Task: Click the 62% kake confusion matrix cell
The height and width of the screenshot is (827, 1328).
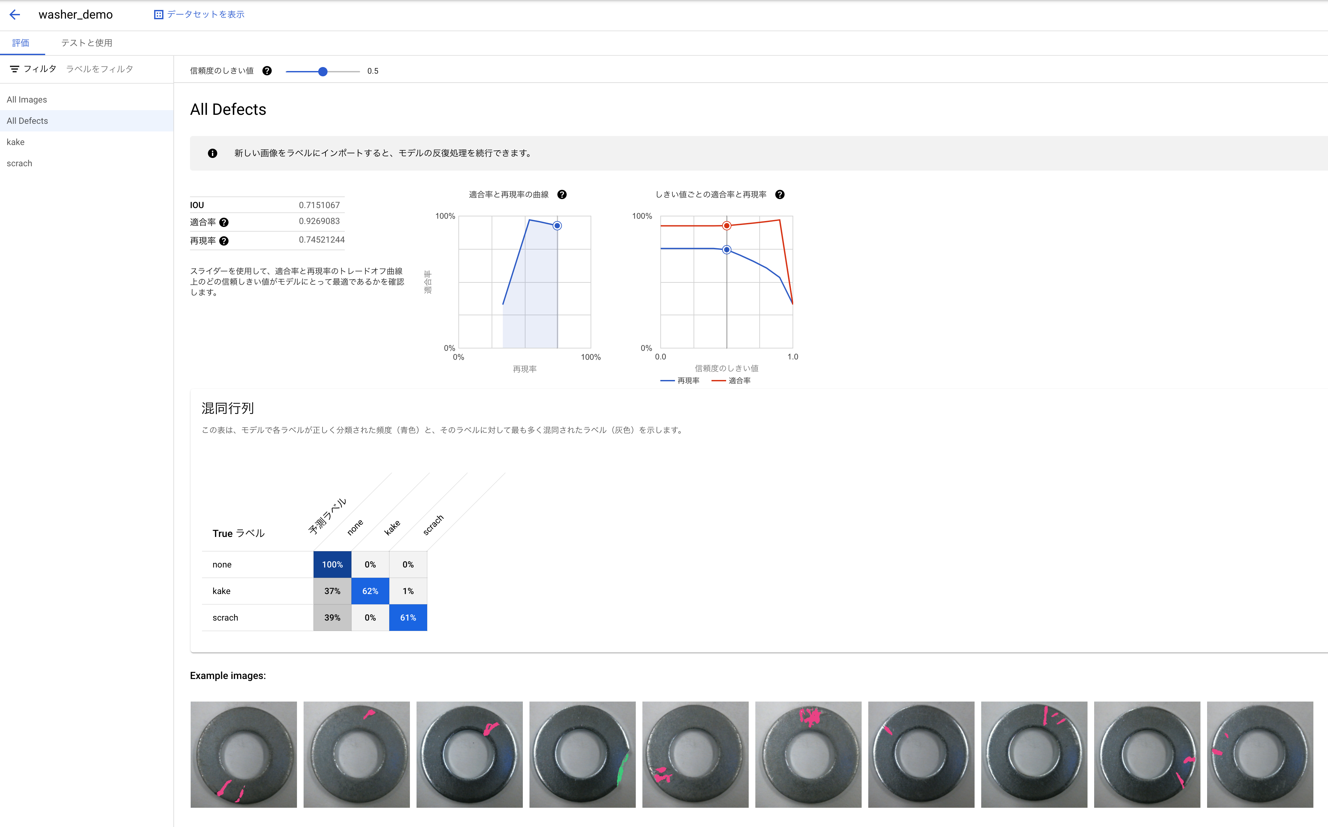Action: click(370, 591)
